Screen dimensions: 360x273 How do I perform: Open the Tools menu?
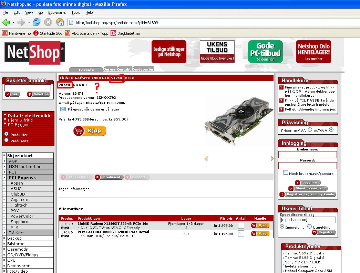(76, 12)
